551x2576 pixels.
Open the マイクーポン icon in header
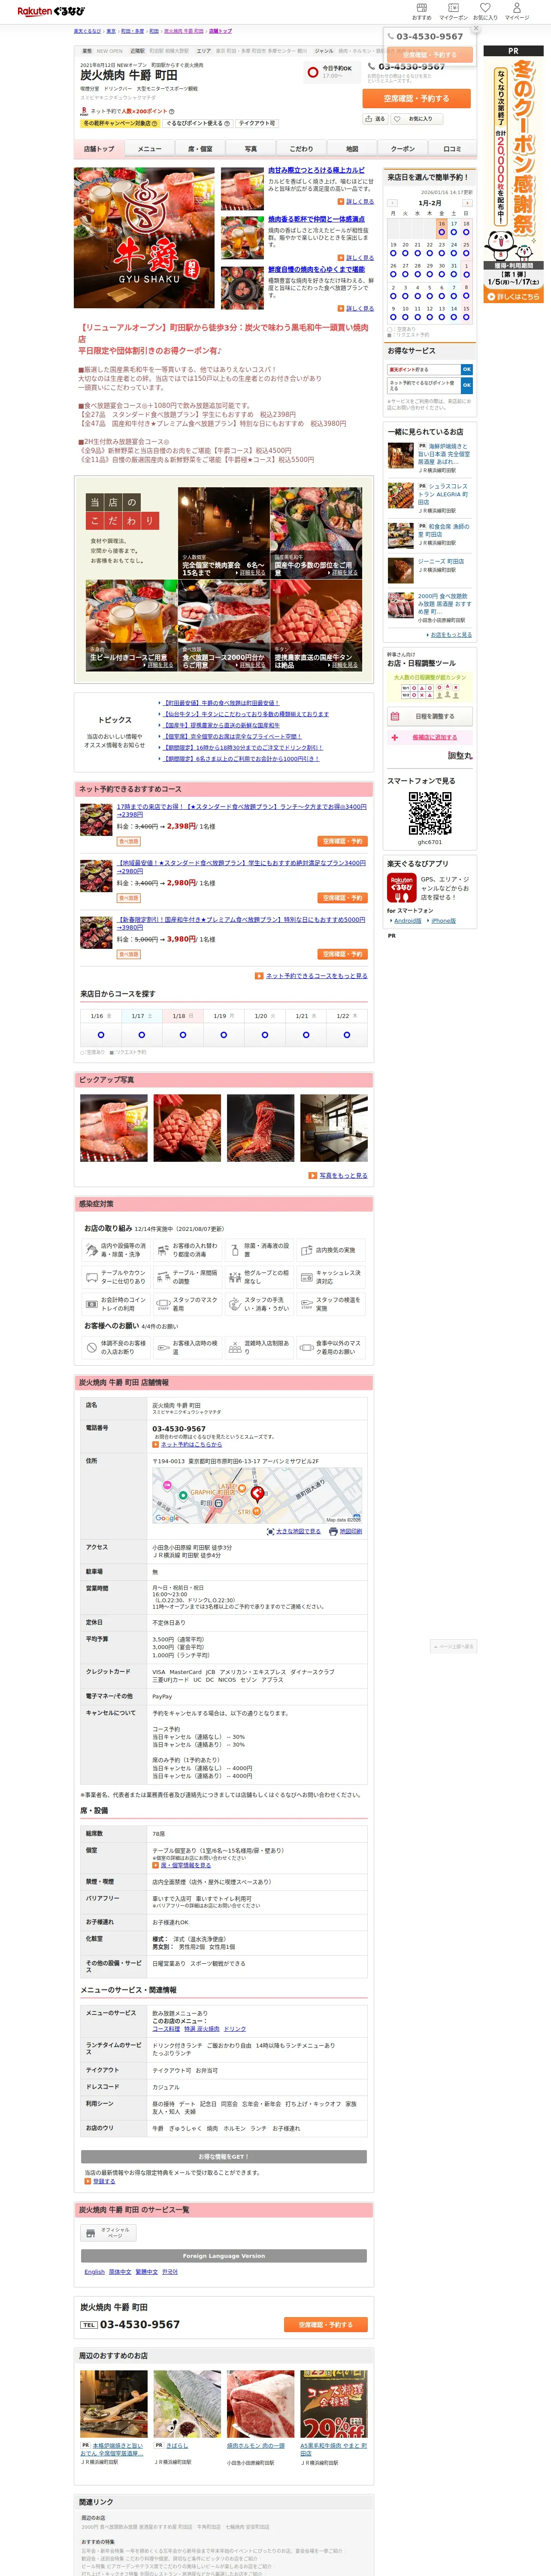coord(453,11)
